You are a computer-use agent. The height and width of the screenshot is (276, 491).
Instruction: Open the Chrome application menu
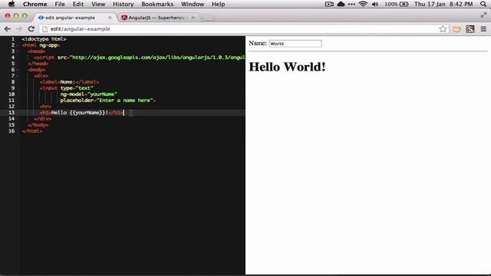tap(35, 4)
